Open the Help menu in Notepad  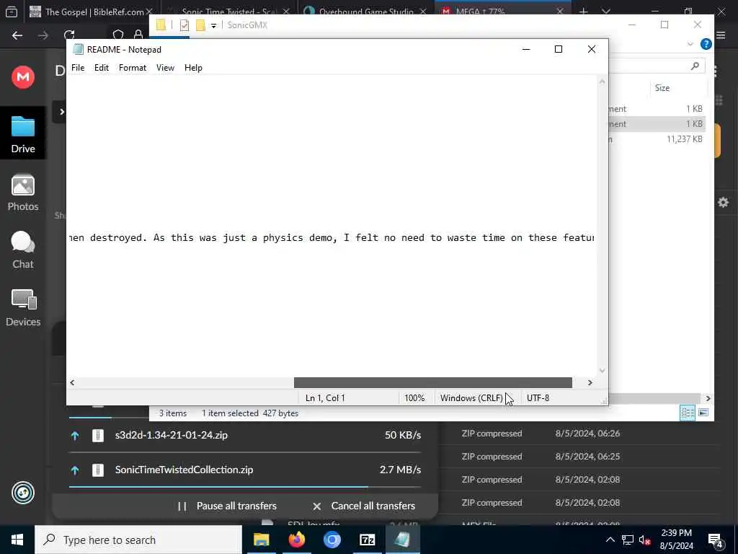pyautogui.click(x=193, y=68)
